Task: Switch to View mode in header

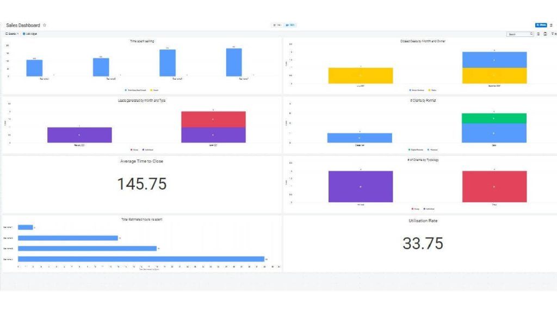Action: [x=277, y=25]
